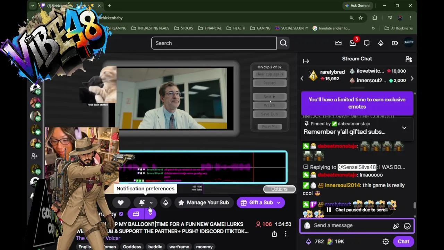Click the mommy tag
This screenshot has height=250, width=444.
pos(204,247)
